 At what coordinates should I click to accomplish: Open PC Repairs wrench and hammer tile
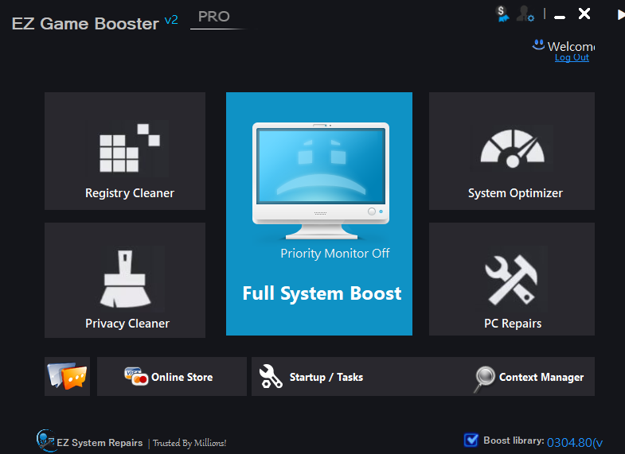point(512,279)
